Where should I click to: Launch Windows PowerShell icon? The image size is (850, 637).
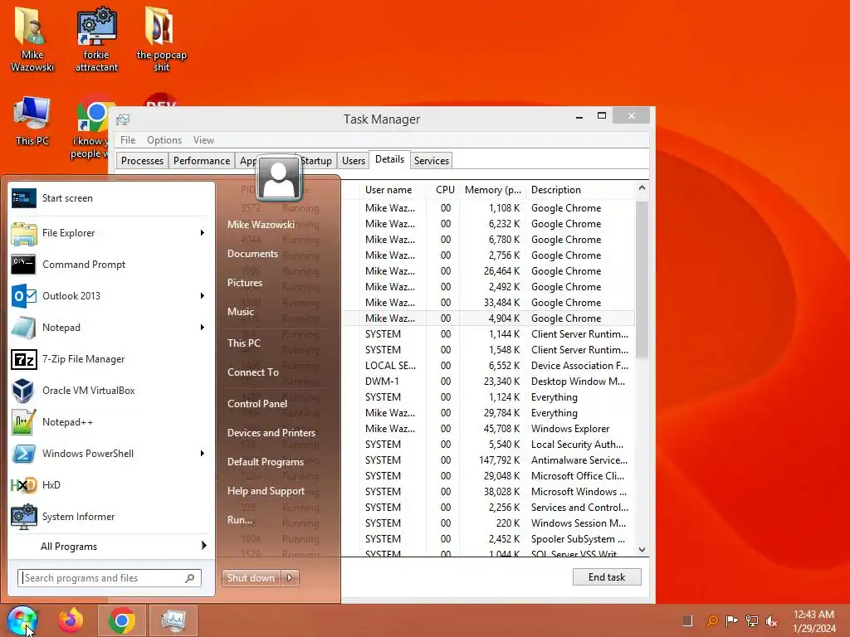click(x=23, y=454)
